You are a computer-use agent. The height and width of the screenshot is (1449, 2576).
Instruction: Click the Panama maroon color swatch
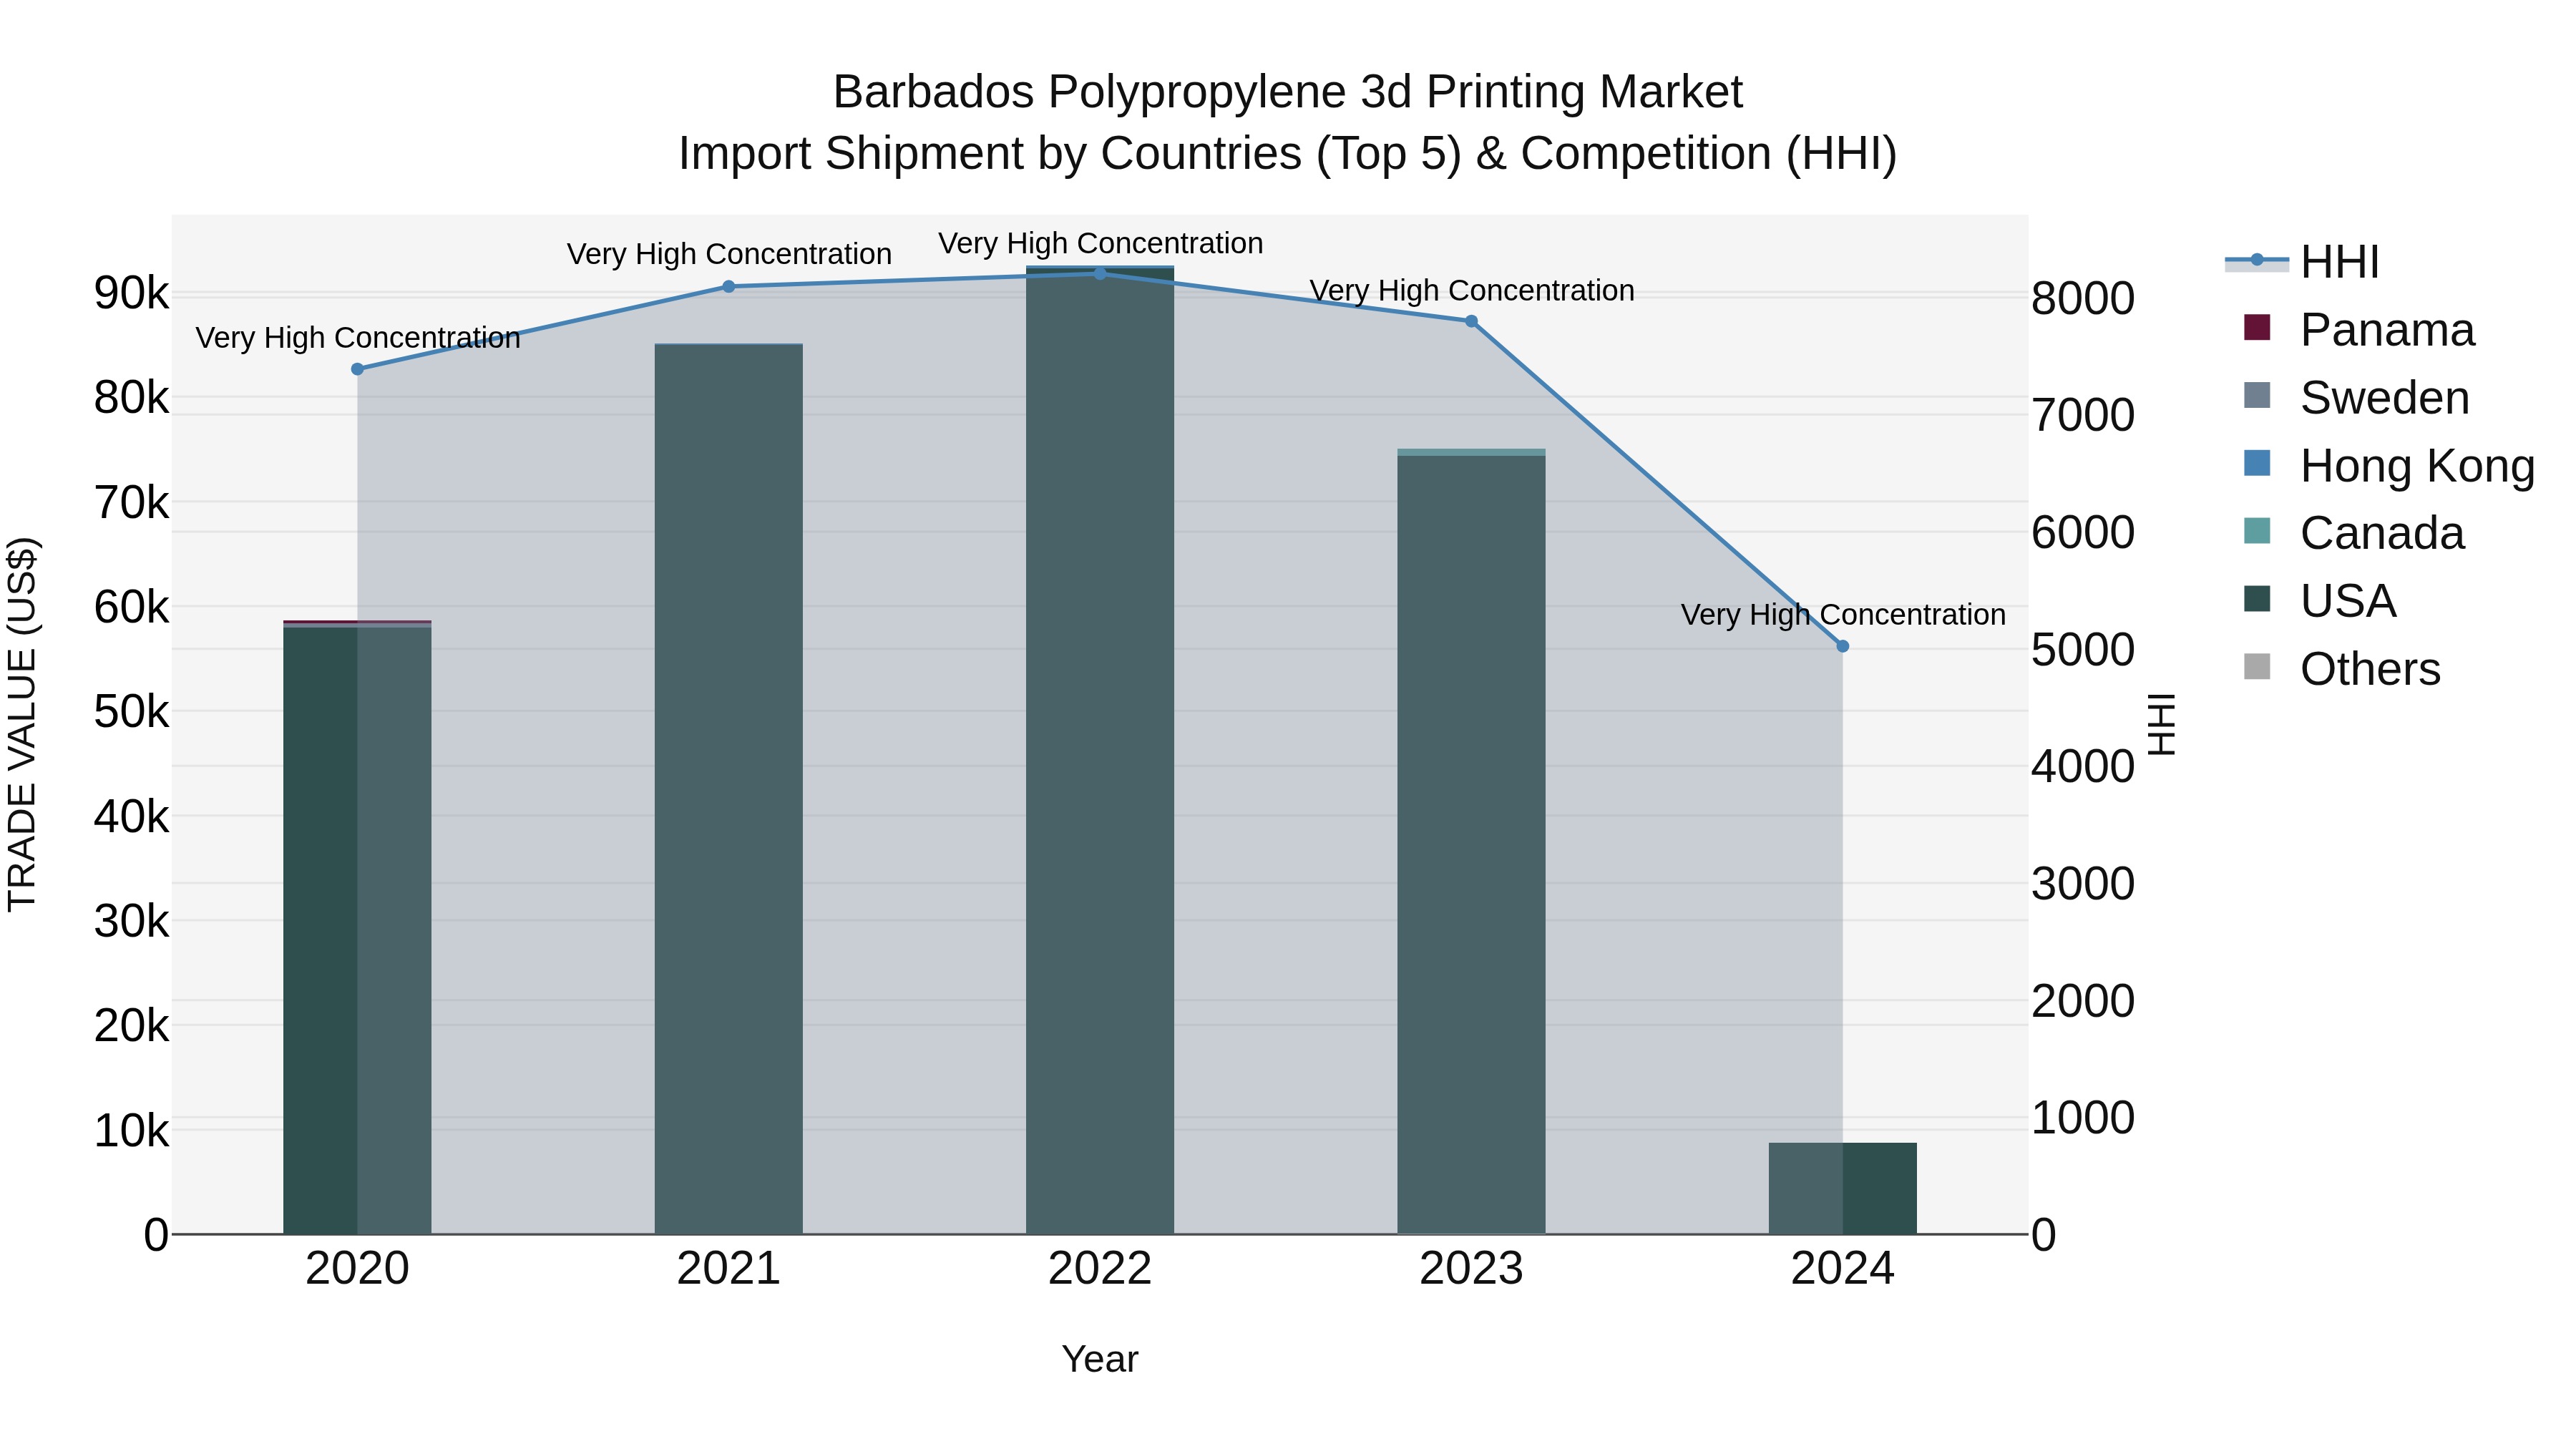pyautogui.click(x=2257, y=328)
